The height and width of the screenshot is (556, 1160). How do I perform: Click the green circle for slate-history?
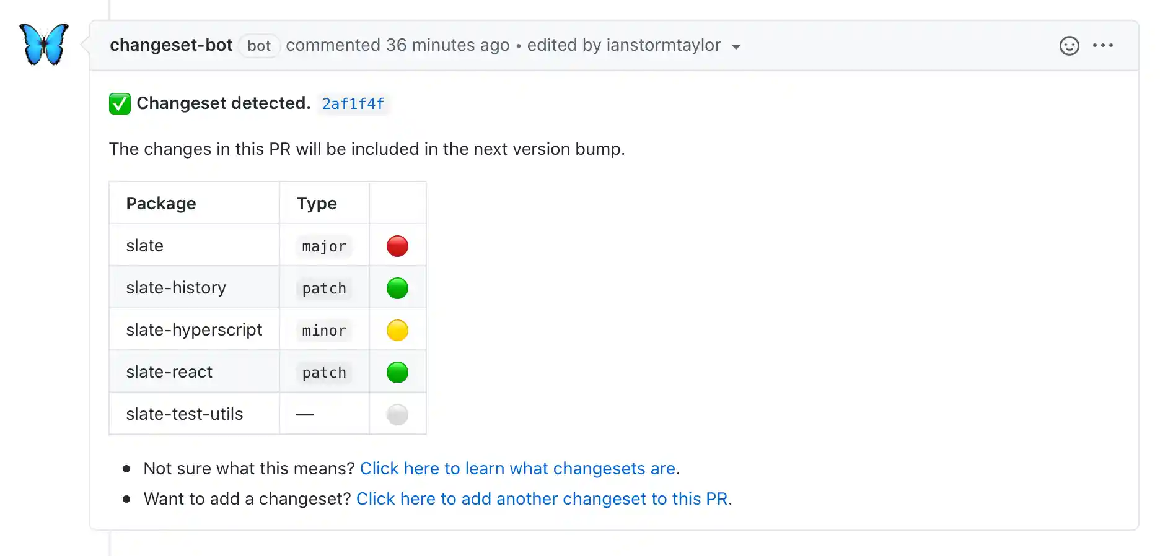[397, 288]
